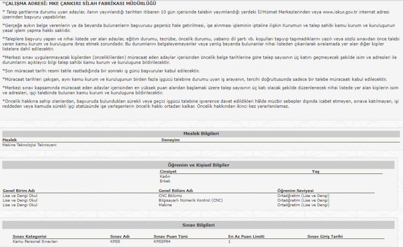The image size is (403, 247).
Task: Click the Öğrenim Seviyesi column header
Action: point(295,191)
